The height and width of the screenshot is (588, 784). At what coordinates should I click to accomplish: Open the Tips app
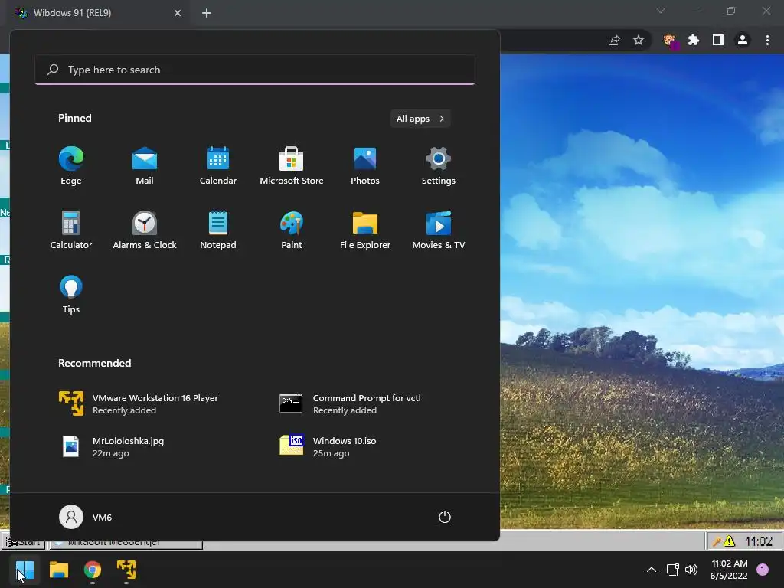coord(71,294)
